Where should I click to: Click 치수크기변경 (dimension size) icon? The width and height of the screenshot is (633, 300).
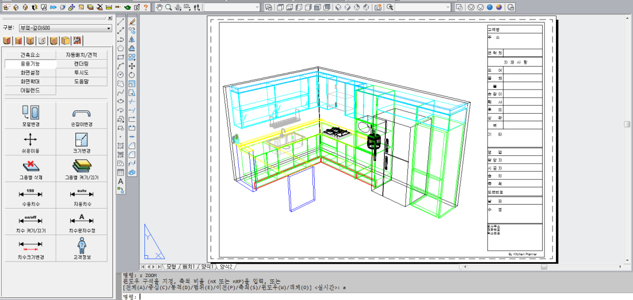pos(30,245)
